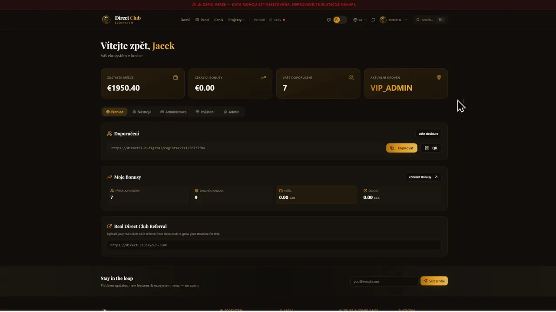Image resolution: width=556 pixels, height=312 pixels.
Task: Select the Administrace tab
Action: pos(173,112)
